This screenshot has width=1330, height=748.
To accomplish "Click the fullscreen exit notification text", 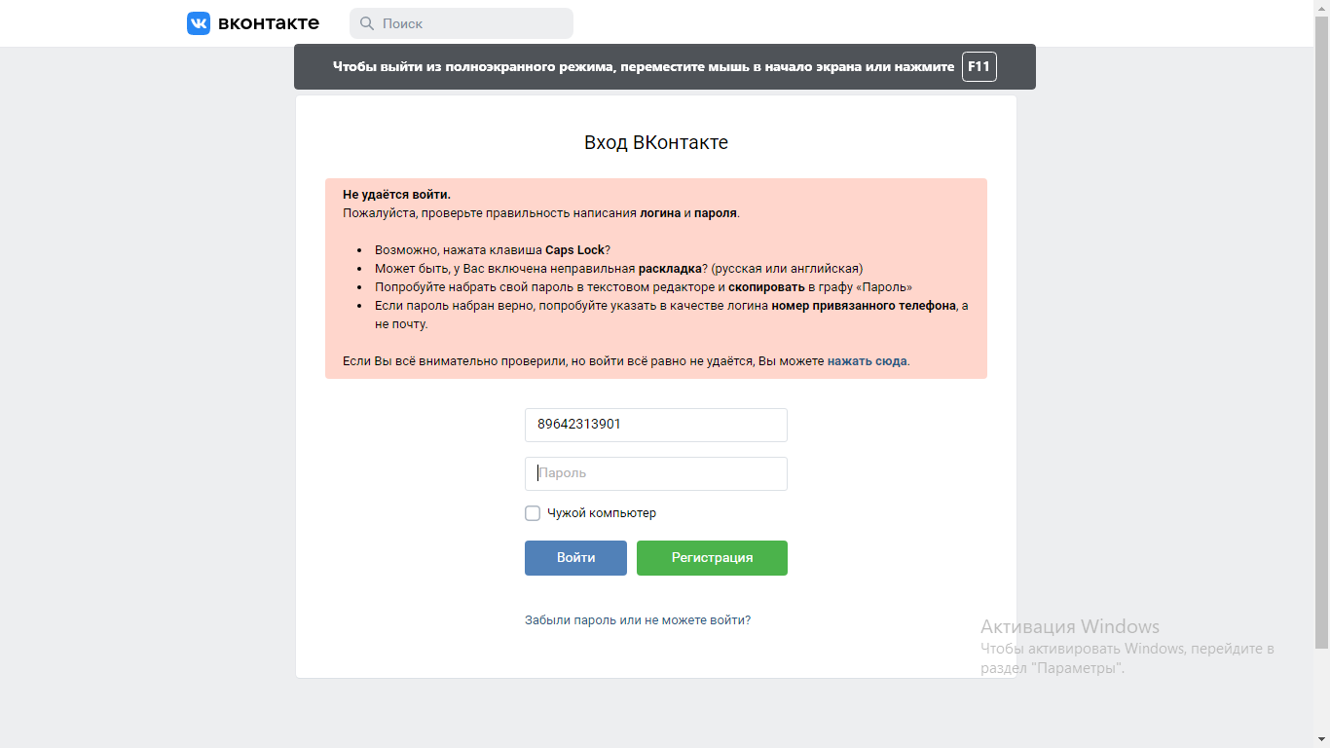I will [x=644, y=67].
